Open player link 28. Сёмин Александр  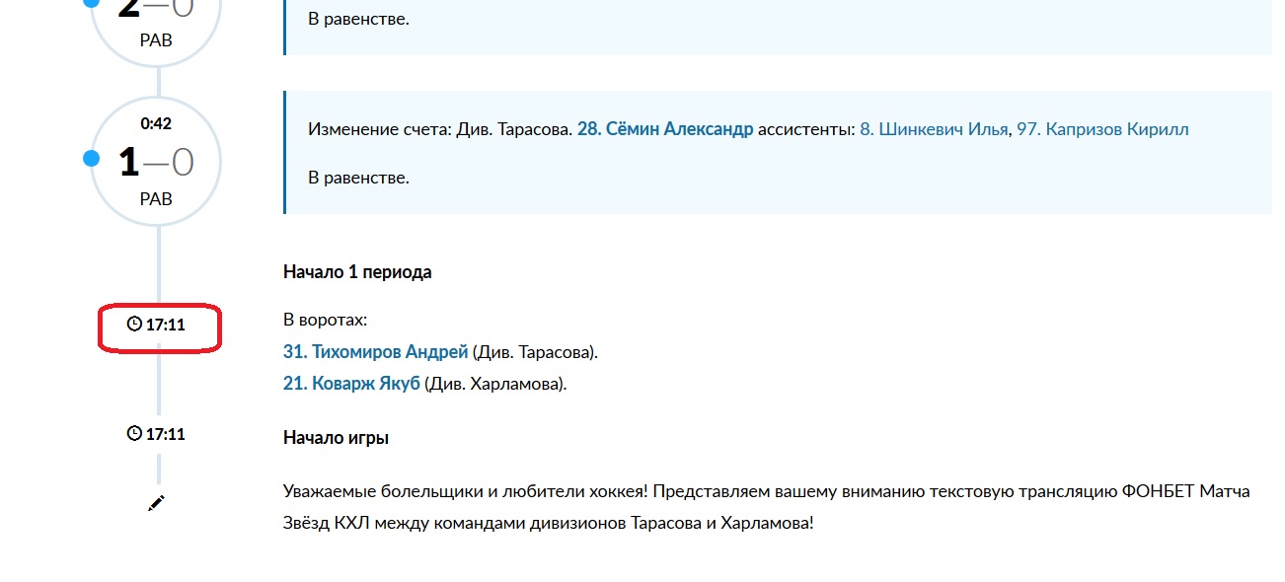click(665, 129)
